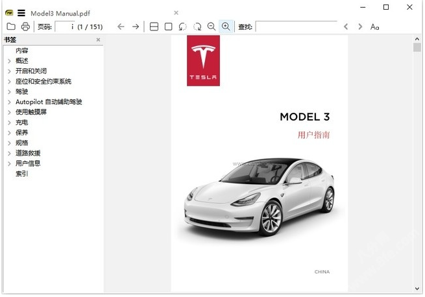
Task: Open the 充电 bookmark
Action: (x=21, y=123)
